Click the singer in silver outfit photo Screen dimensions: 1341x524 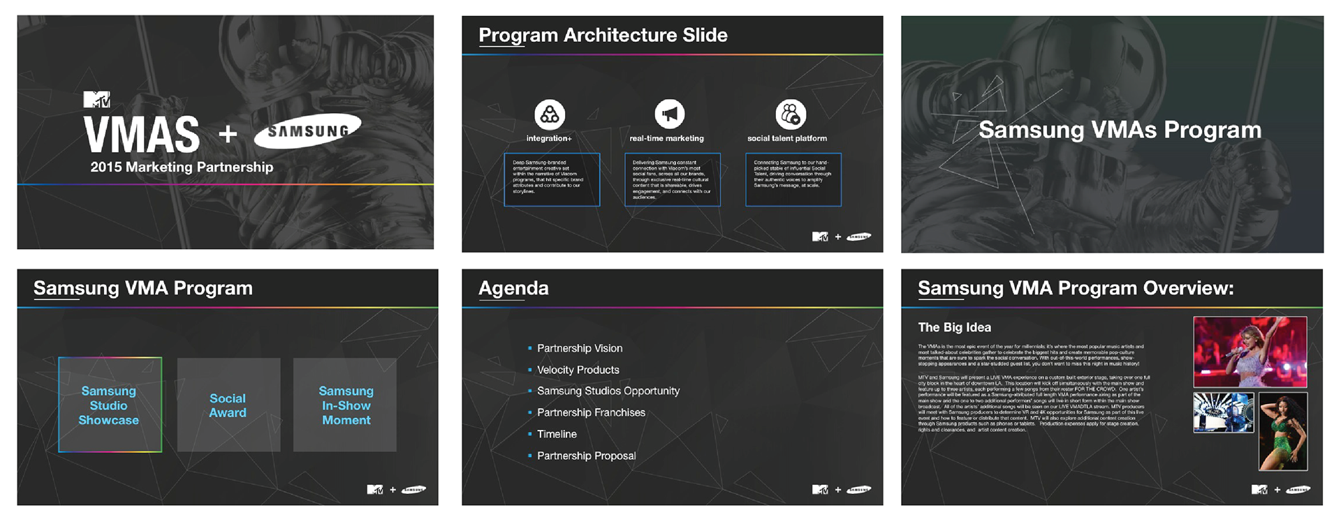pos(1250,352)
